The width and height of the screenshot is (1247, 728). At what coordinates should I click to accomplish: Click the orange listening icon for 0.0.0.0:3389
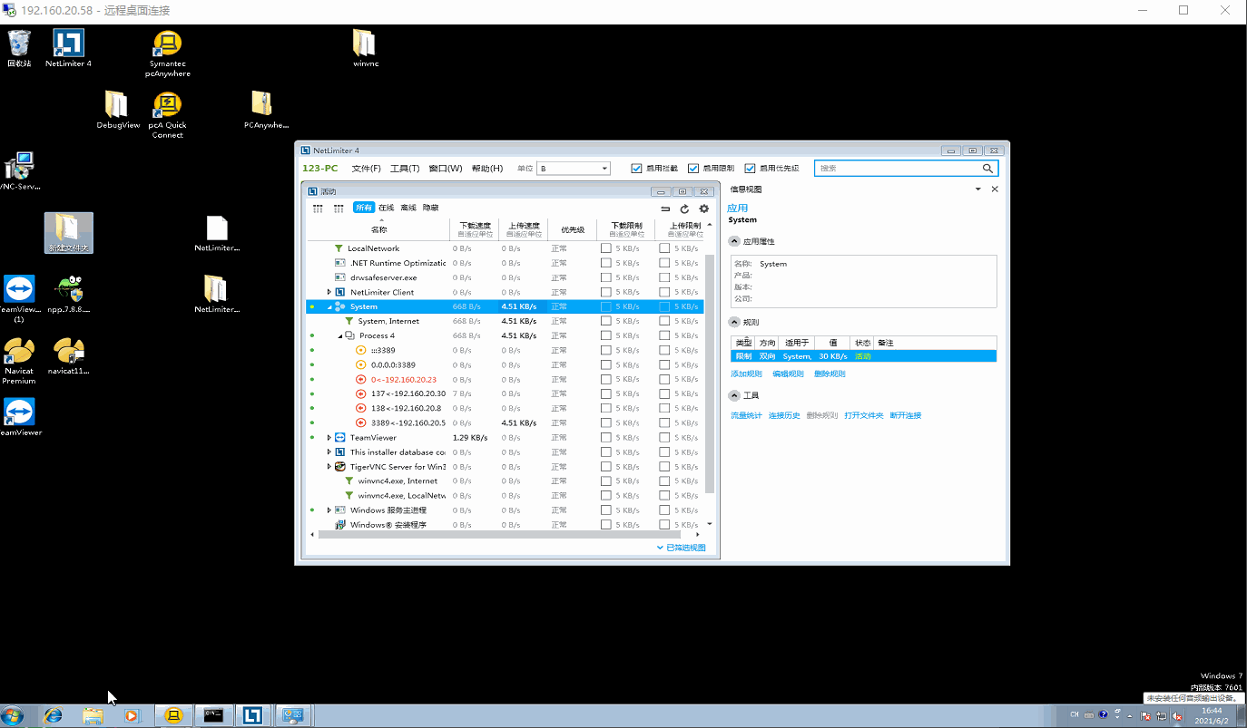coord(361,365)
